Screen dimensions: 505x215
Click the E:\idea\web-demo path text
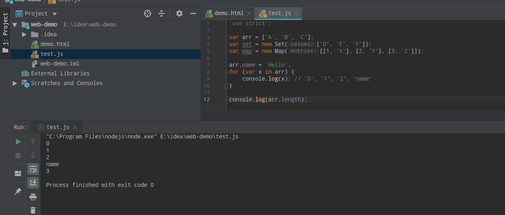(90, 24)
